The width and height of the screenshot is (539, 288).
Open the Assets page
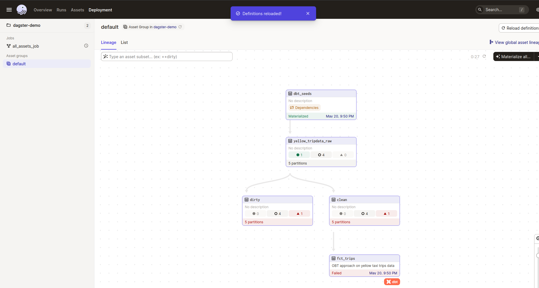click(77, 10)
